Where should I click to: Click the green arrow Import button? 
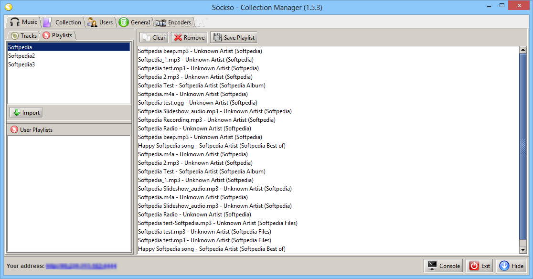pyautogui.click(x=26, y=112)
